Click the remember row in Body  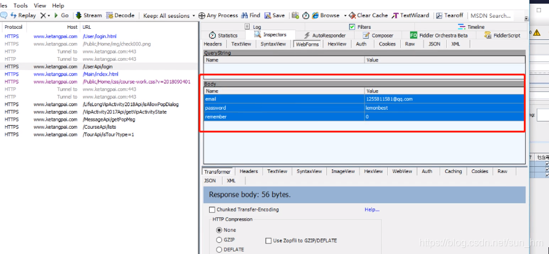click(x=364, y=117)
